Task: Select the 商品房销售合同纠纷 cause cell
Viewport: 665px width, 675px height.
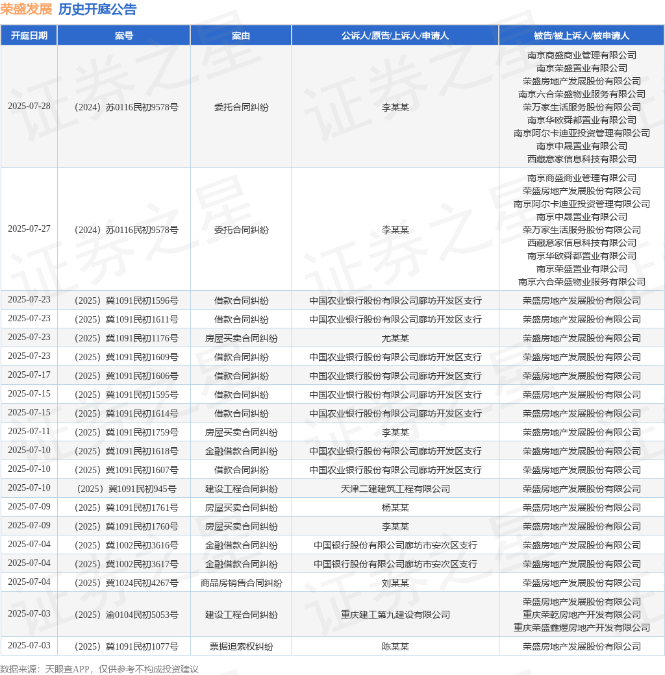Action: click(x=241, y=583)
